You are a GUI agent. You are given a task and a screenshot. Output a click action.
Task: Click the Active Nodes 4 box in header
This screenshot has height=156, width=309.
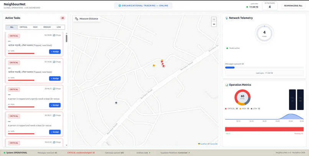[x=270, y=5]
